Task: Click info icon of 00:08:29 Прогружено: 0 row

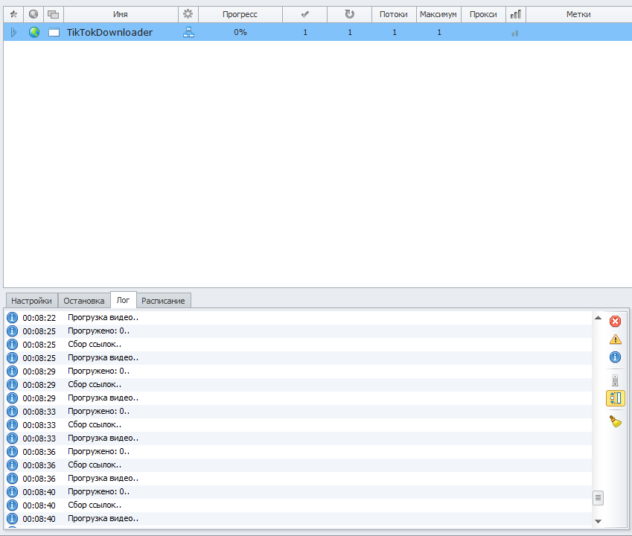Action: click(x=13, y=371)
